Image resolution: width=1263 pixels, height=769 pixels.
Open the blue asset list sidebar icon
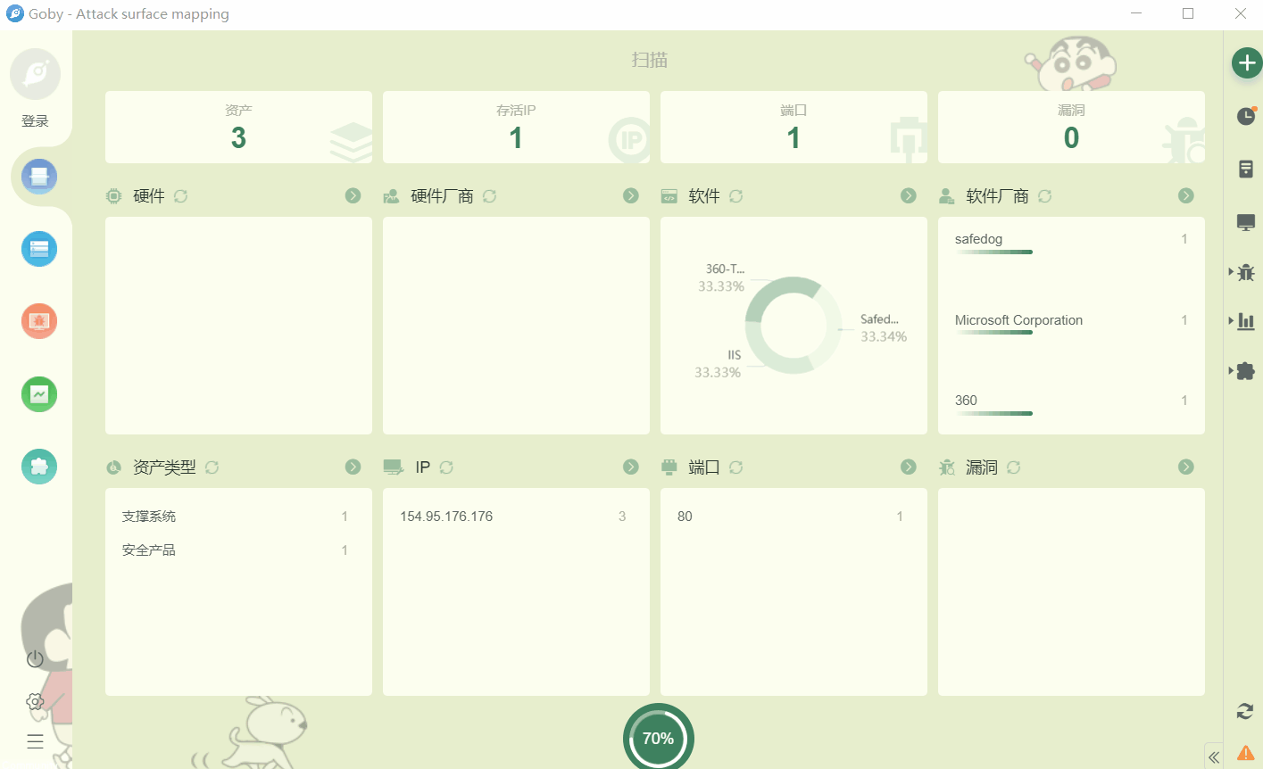[39, 249]
